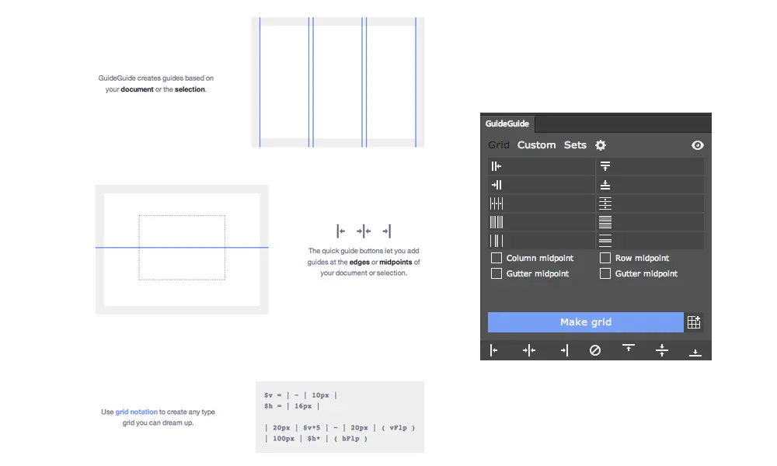Open the Sets tab

pos(575,145)
